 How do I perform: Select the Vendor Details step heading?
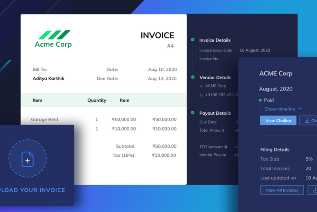click(215, 77)
